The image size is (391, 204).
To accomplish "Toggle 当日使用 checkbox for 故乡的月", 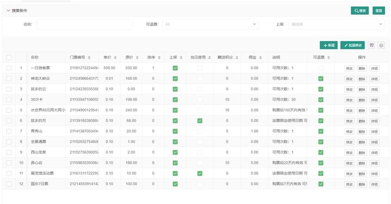I will (x=200, y=121).
